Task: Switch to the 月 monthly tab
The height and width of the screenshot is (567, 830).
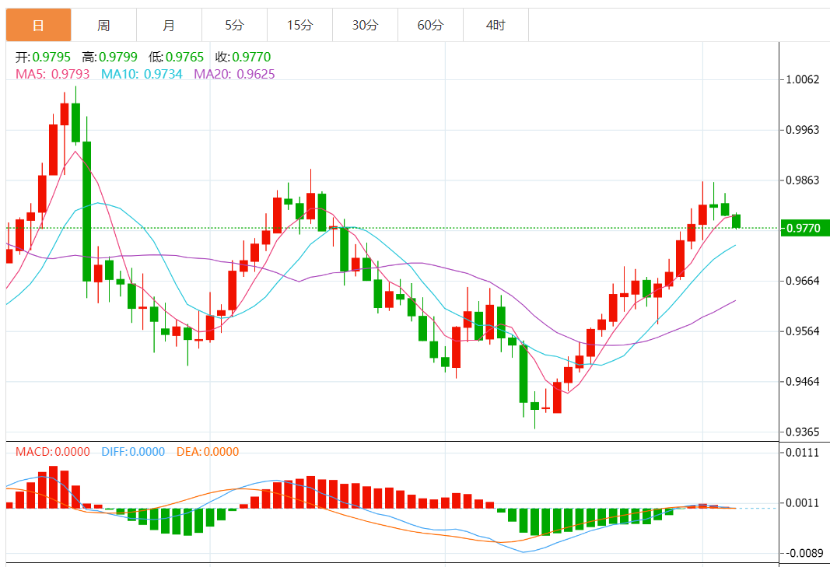Action: 169,25
